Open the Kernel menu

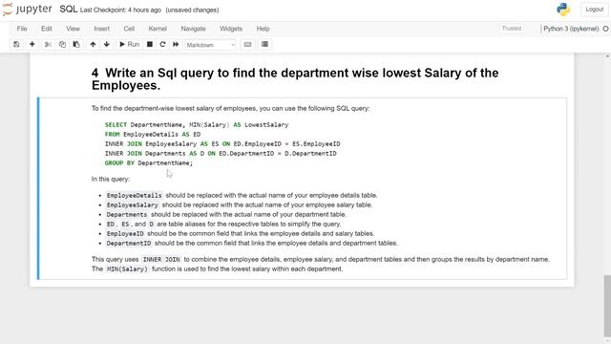pyautogui.click(x=158, y=29)
